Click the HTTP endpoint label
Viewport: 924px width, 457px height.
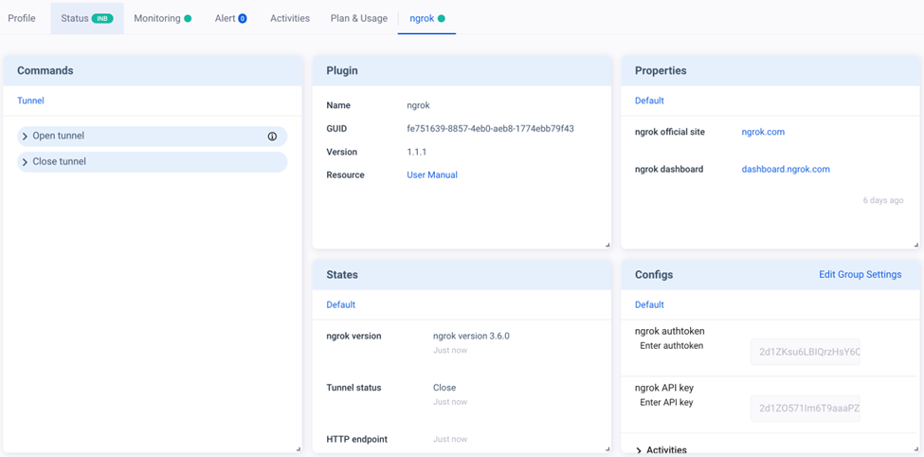356,439
